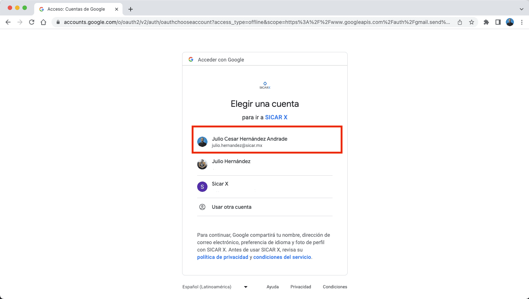Click the person icon beside Usar otra cuenta
The image size is (529, 299).
coord(202,207)
